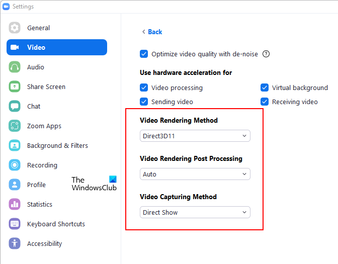
Task: Disable Virtual background hardware acceleration
Action: (x=265, y=87)
